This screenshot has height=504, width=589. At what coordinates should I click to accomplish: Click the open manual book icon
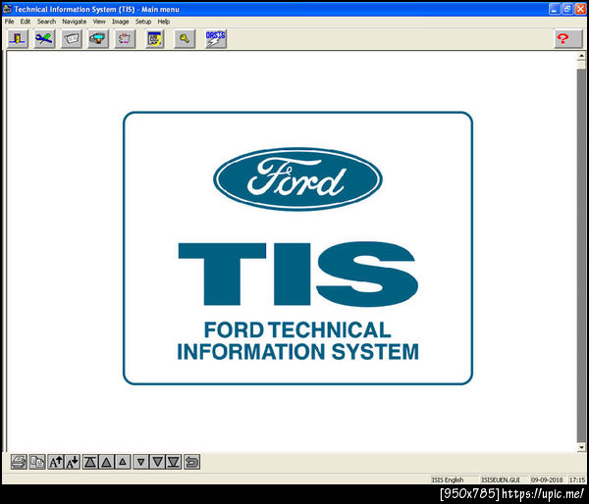pos(72,38)
